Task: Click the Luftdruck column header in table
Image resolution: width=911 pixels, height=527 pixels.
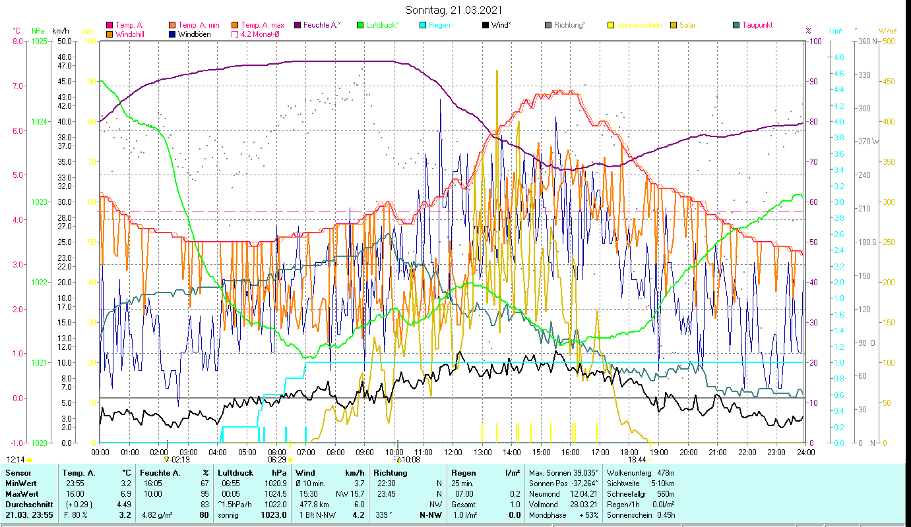Action: click(x=235, y=472)
